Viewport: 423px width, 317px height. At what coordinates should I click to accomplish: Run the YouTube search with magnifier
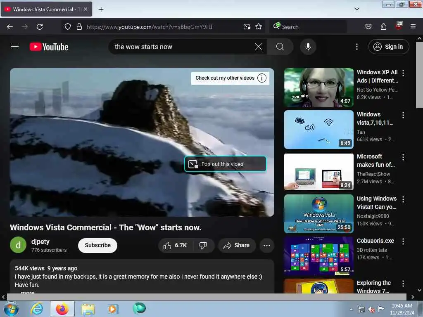280,47
